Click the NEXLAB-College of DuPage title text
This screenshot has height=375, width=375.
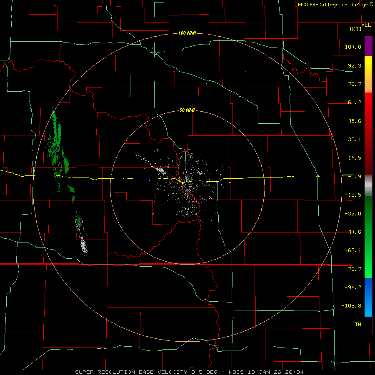(x=334, y=5)
